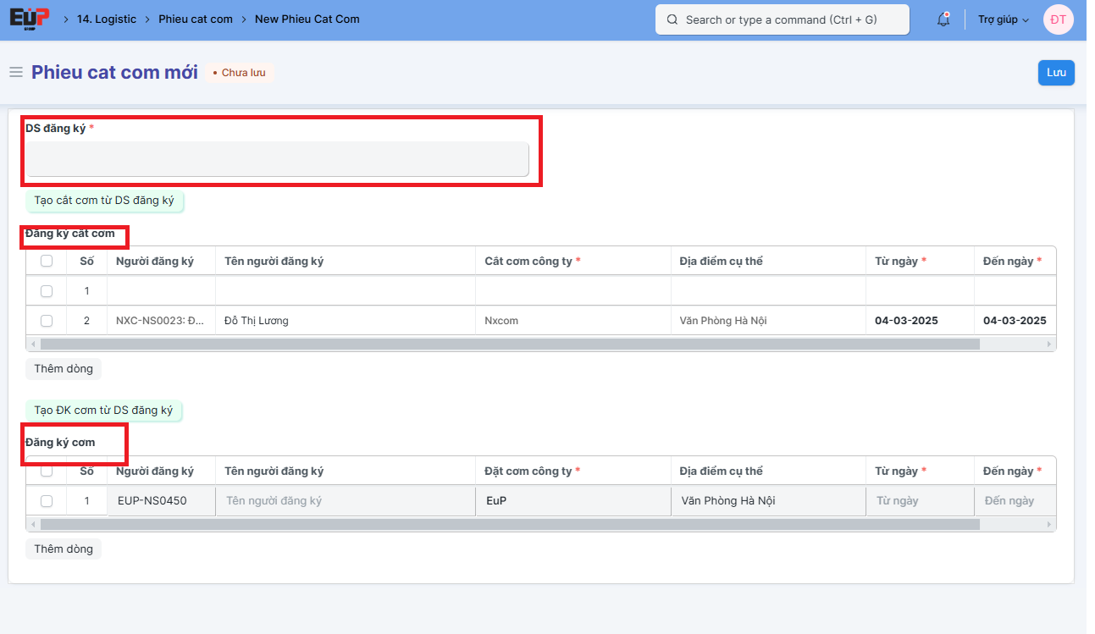1095x634 pixels.
Task: Check row 1 in Đăng ký cắt cơm table
Action: 47,291
